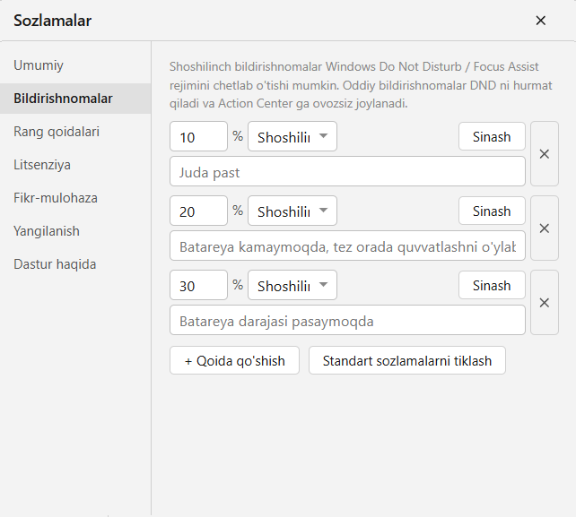Close the Sozlamalar settings window
The image size is (576, 517).
540,21
